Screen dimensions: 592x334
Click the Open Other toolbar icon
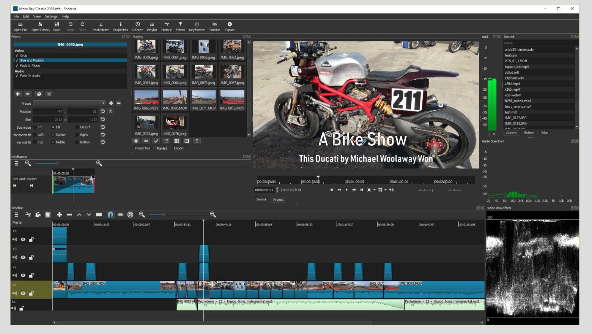point(40,27)
